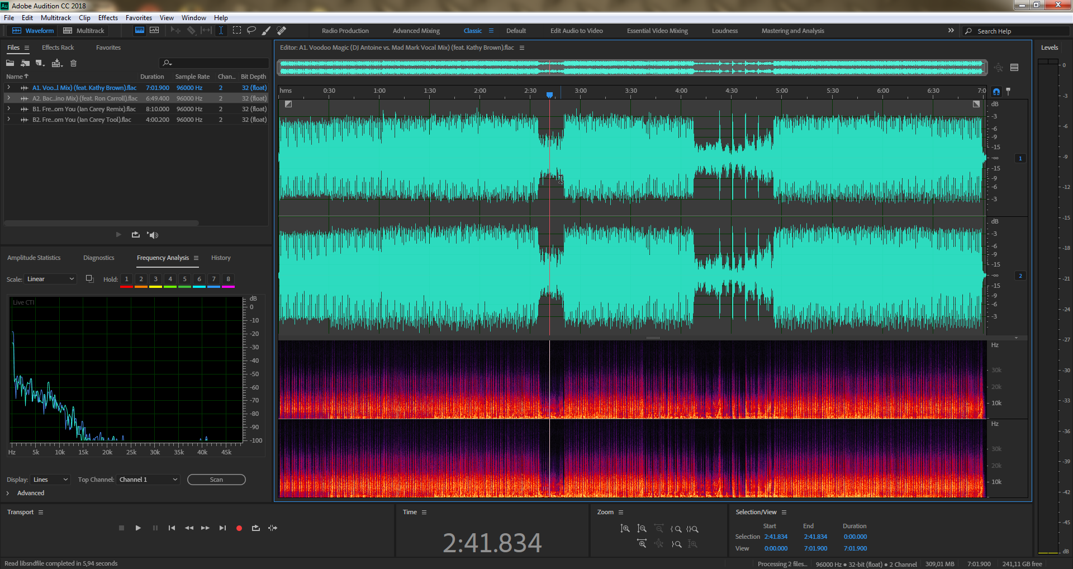
Task: Switch to the Effects Rack tab
Action: pos(58,48)
